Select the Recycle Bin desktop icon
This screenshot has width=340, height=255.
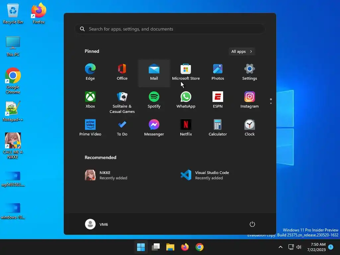(13, 14)
